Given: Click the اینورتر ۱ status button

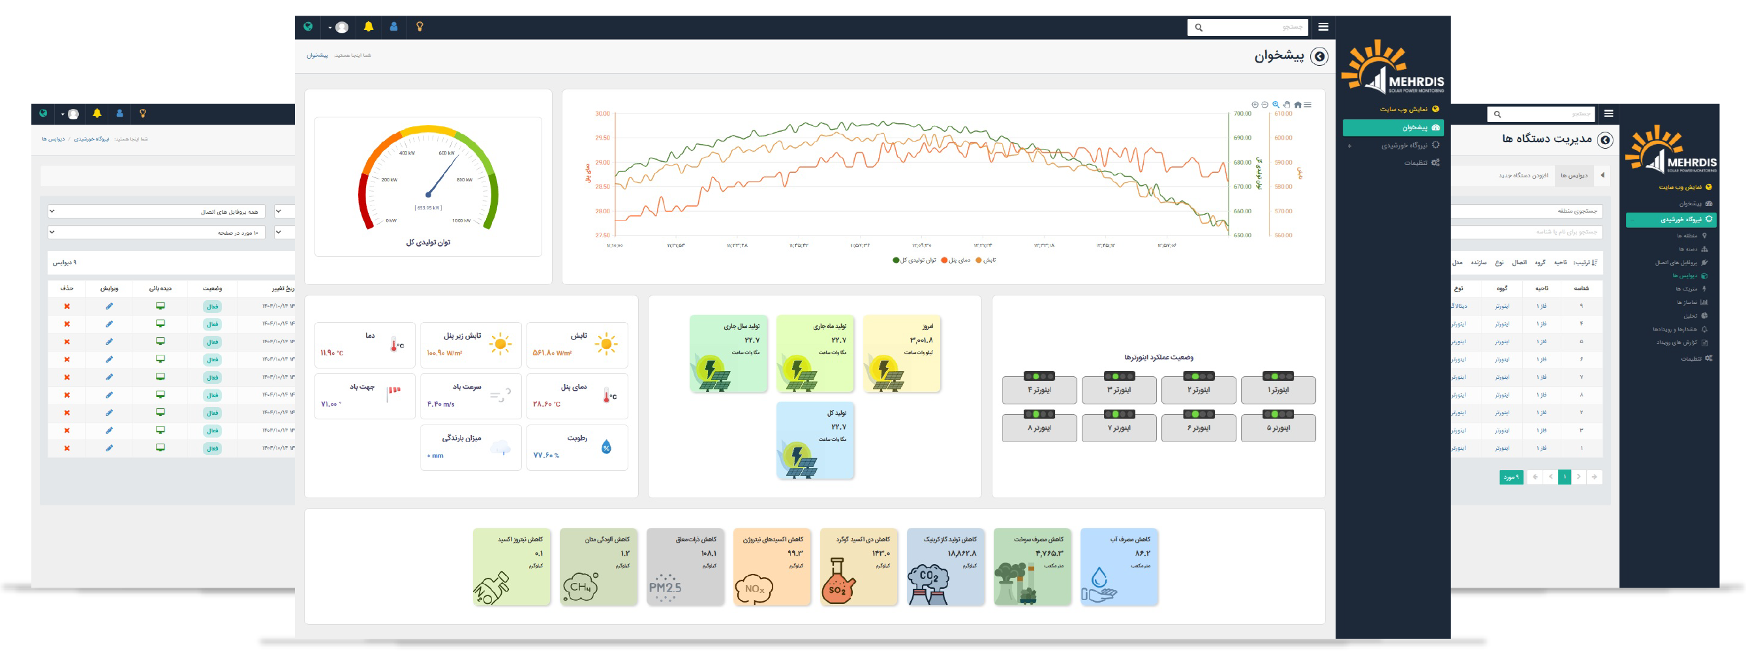Looking at the screenshot, I should click(x=1278, y=391).
